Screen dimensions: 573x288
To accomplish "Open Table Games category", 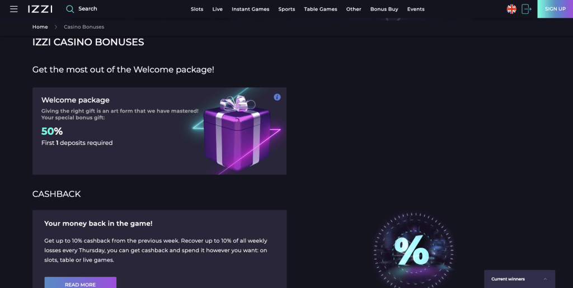I will (321, 10).
